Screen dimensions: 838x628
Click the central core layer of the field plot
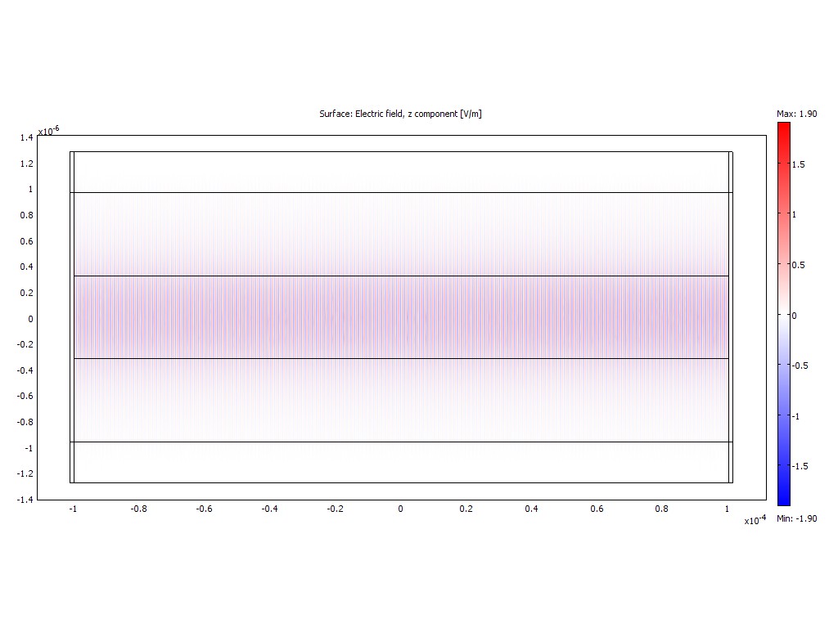tap(400, 317)
